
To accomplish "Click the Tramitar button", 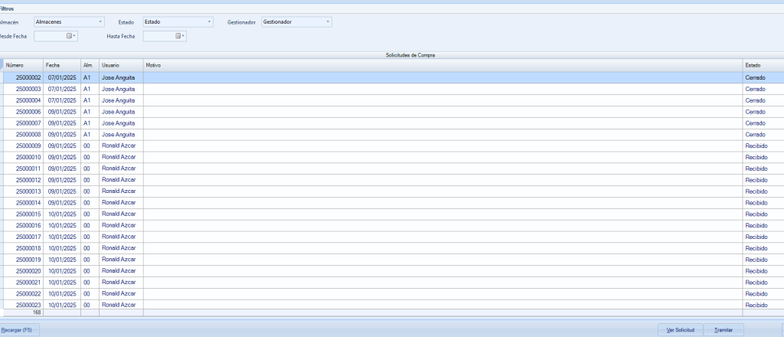I will [723, 329].
